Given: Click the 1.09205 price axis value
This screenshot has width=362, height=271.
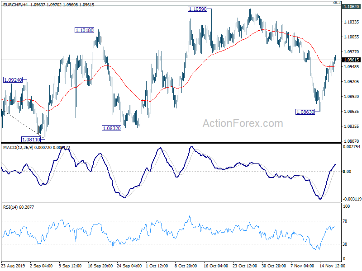Looking at the screenshot, I should click(x=352, y=82).
